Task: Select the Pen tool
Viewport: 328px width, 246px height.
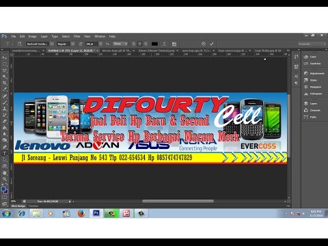Action: tap(5, 147)
